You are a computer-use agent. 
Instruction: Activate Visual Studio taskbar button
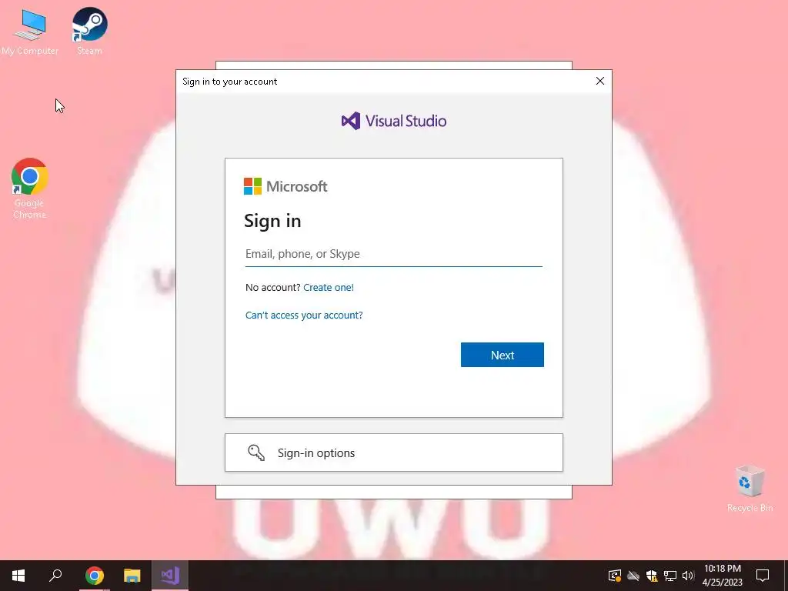point(170,576)
